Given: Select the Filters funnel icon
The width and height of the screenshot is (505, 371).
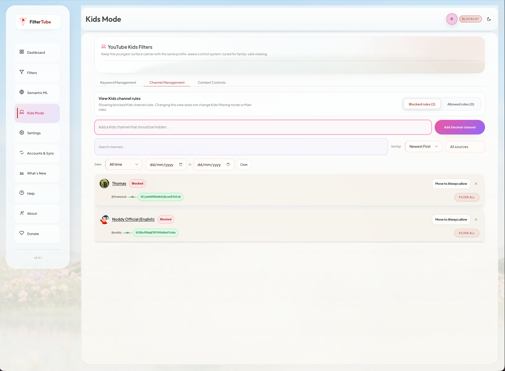Looking at the screenshot, I should (x=22, y=72).
